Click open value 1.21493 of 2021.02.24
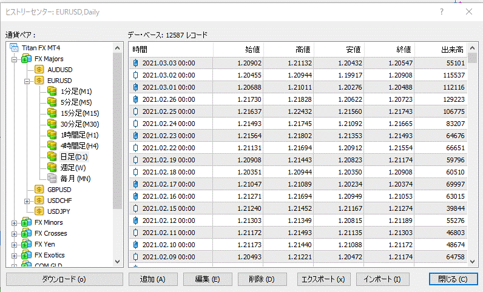The height and width of the screenshot is (292, 483). (249, 124)
